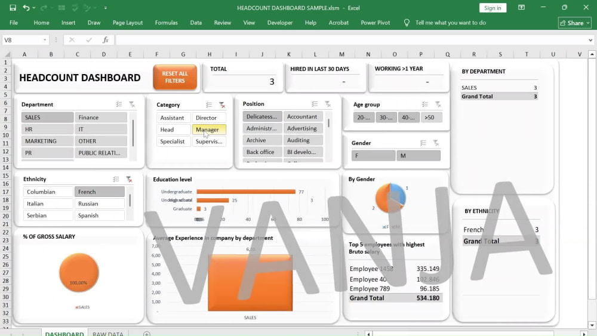Screen dimensions: 597x336
Task: Toggle multi-select on Ethnicity slicer
Action: pyautogui.click(x=116, y=179)
